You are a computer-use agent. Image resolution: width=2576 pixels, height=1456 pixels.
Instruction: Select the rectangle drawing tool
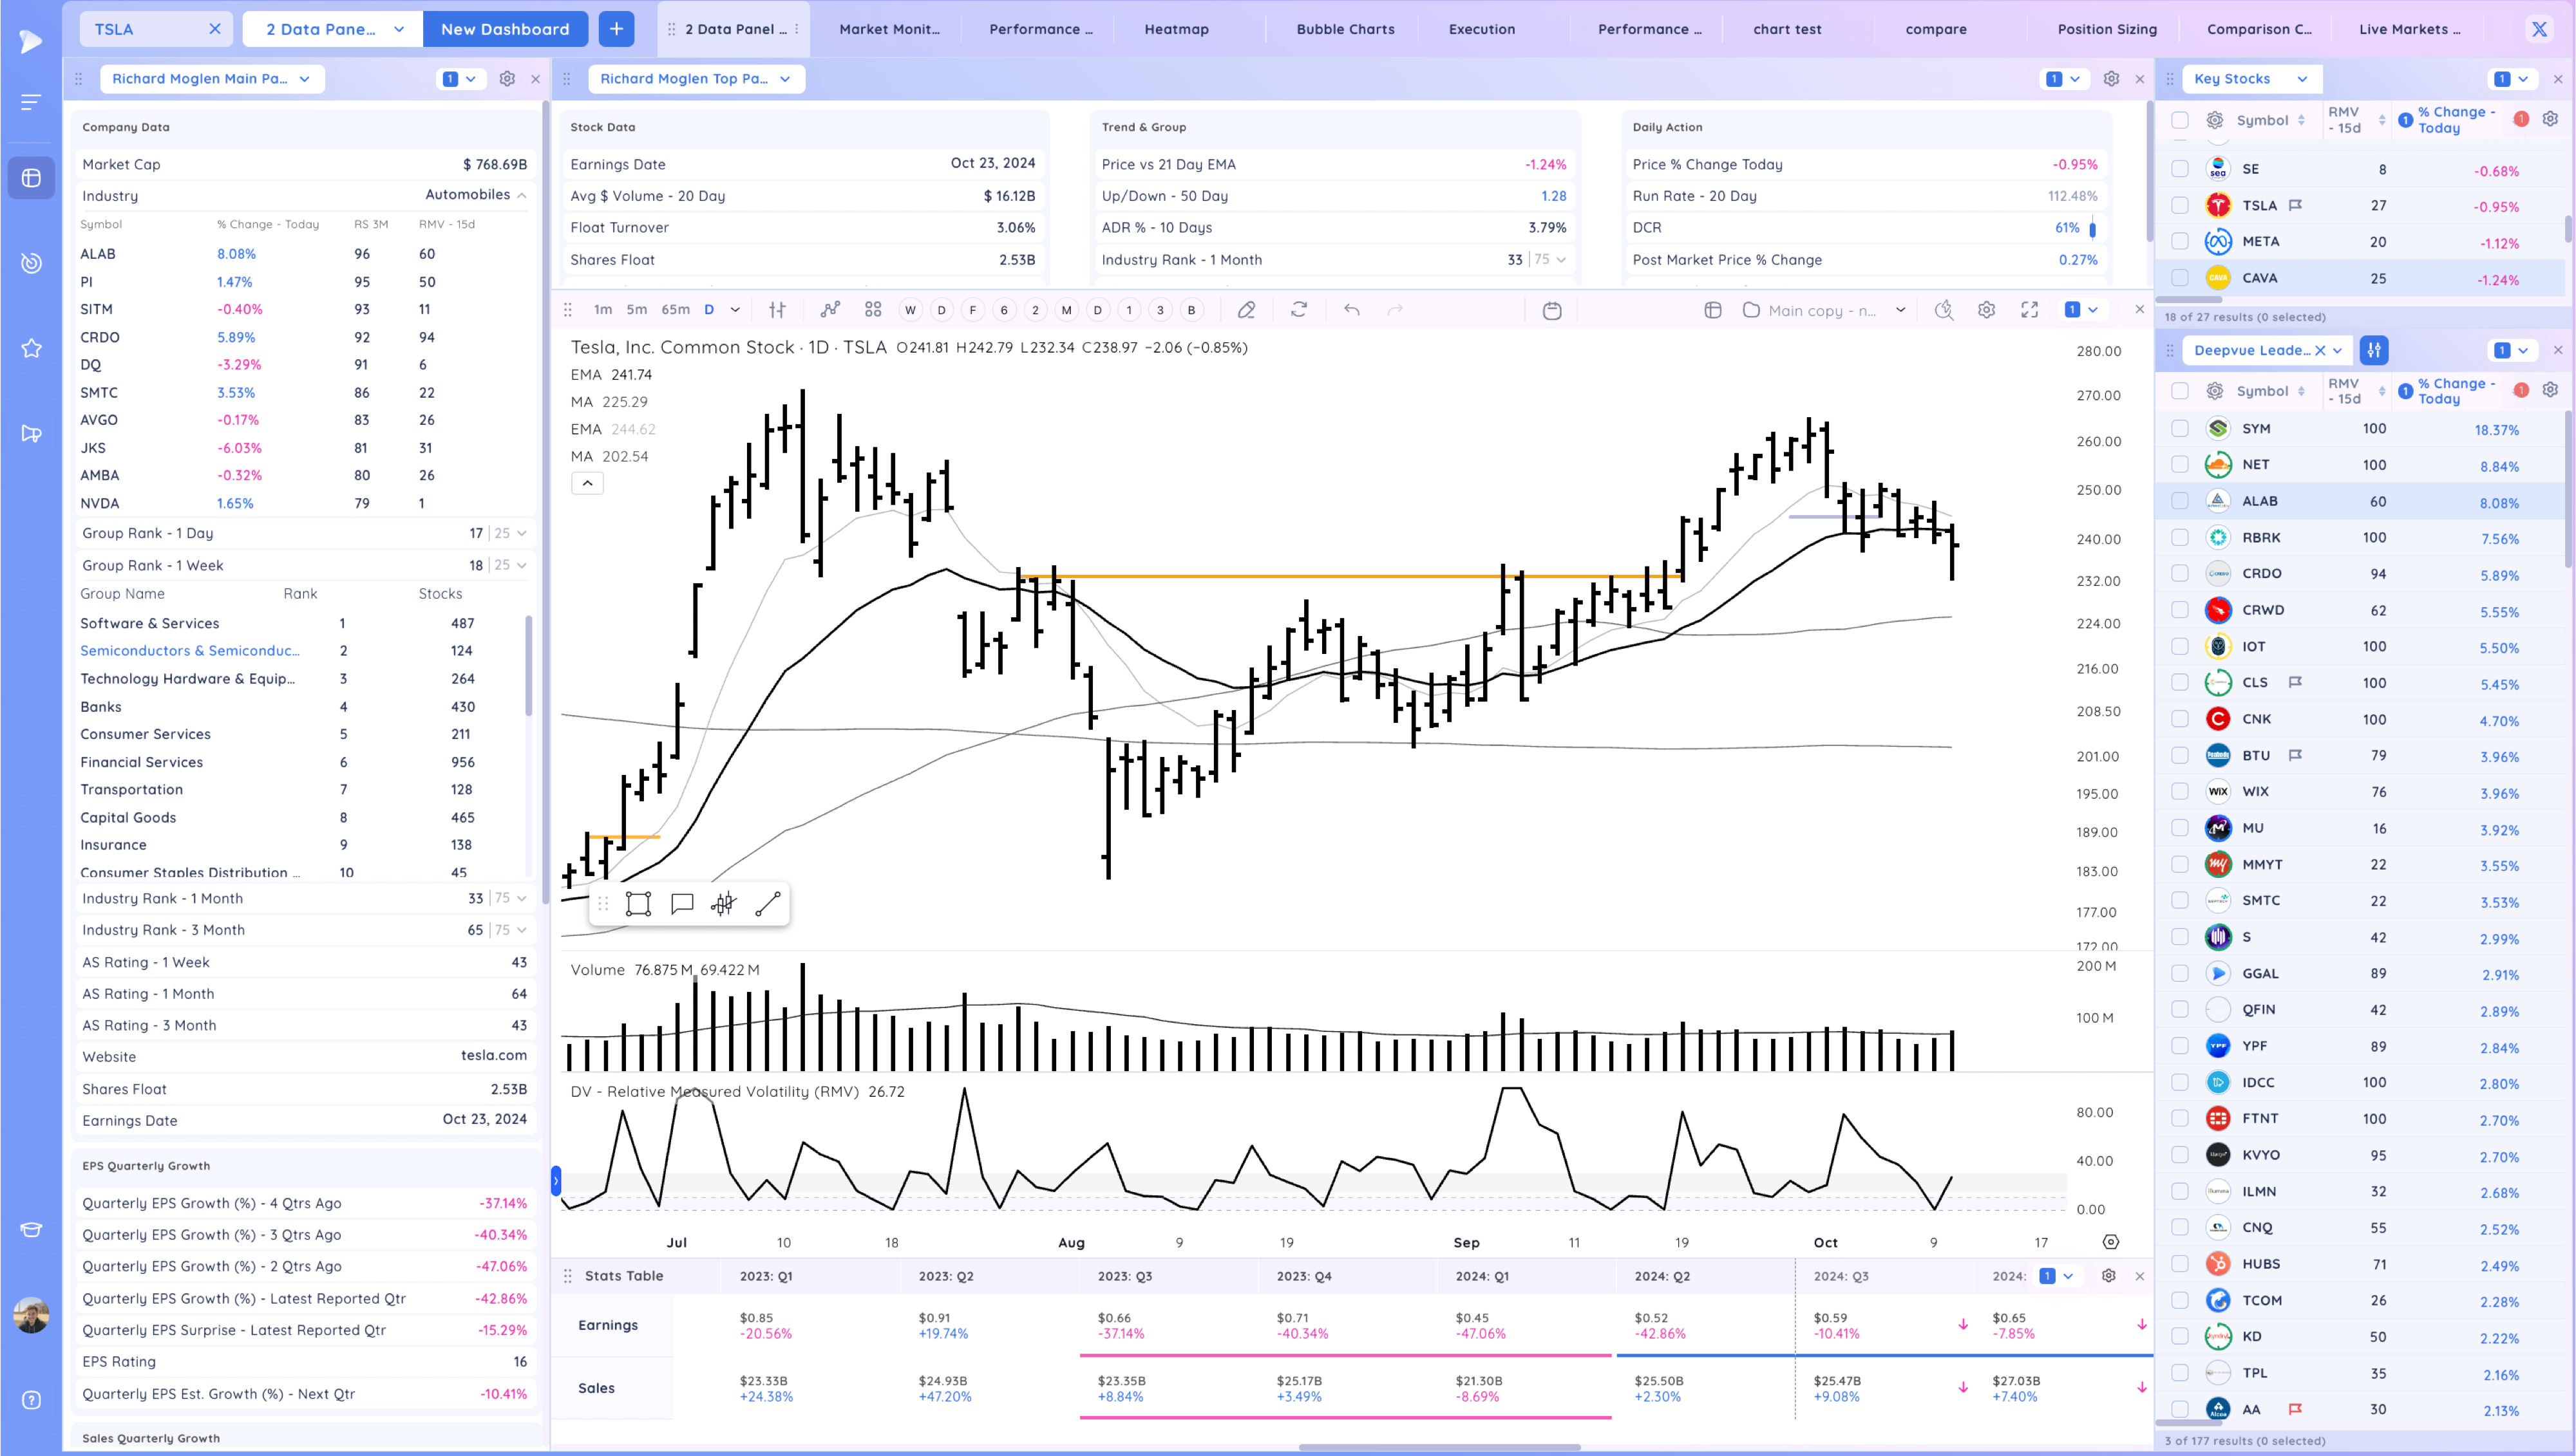pyautogui.click(x=638, y=904)
